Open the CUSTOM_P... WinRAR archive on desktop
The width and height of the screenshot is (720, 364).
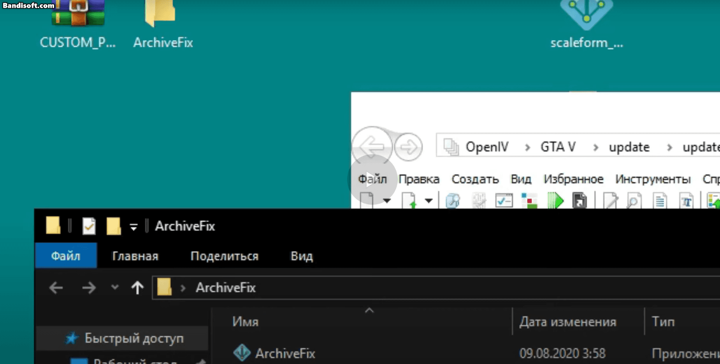tap(78, 23)
